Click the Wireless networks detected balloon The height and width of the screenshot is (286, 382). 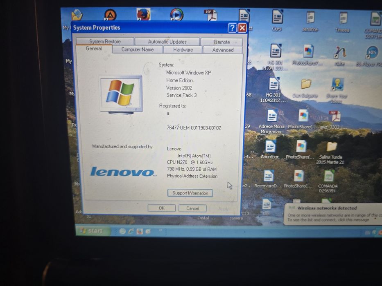coord(332,214)
